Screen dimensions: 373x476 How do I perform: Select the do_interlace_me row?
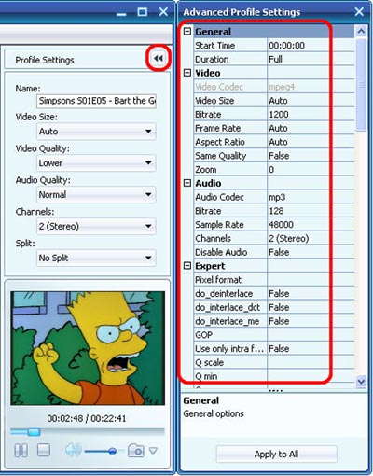[274, 321]
